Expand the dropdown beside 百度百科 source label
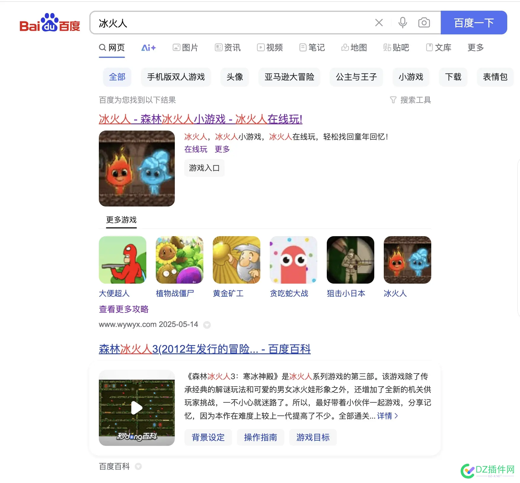 pyautogui.click(x=138, y=466)
